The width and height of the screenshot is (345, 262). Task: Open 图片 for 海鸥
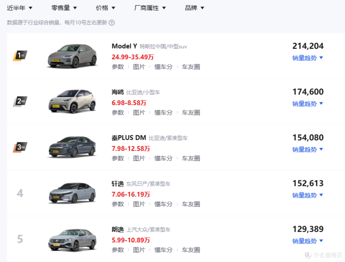pyautogui.click(x=139, y=113)
